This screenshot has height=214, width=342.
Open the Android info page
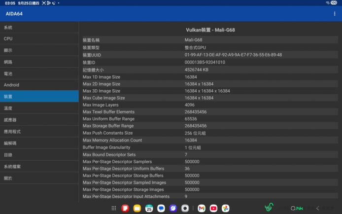pos(39,85)
